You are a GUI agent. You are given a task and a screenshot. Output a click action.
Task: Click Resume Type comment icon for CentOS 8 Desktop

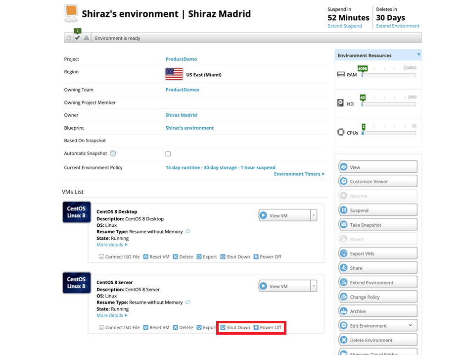pyautogui.click(x=188, y=231)
